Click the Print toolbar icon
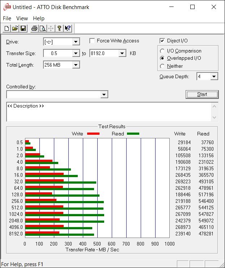The width and height of the screenshot is (225, 268). (34, 28)
